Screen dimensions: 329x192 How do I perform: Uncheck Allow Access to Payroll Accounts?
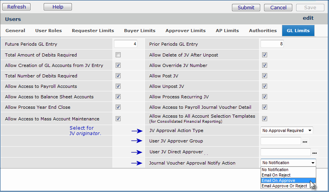point(118,86)
